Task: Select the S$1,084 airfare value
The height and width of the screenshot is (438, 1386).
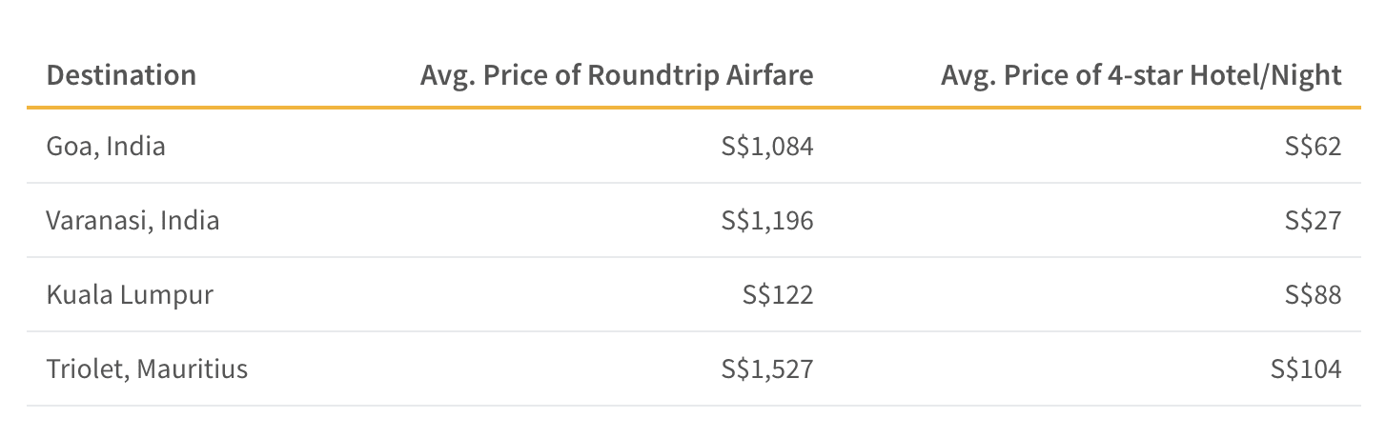Action: [x=767, y=147]
